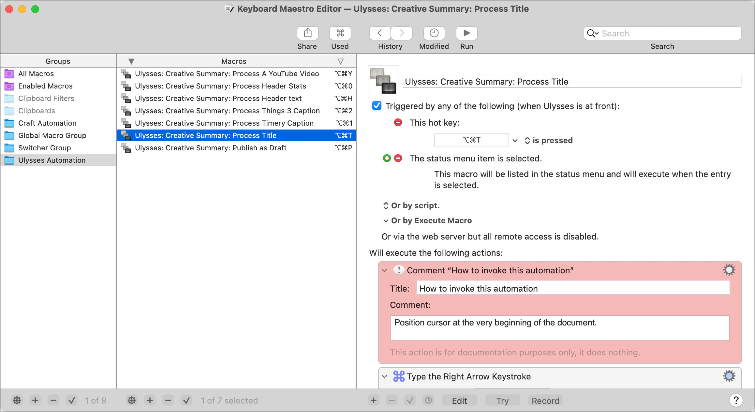Open gear options for Type the Right Arrow Keystroke
The width and height of the screenshot is (755, 412).
pos(729,376)
